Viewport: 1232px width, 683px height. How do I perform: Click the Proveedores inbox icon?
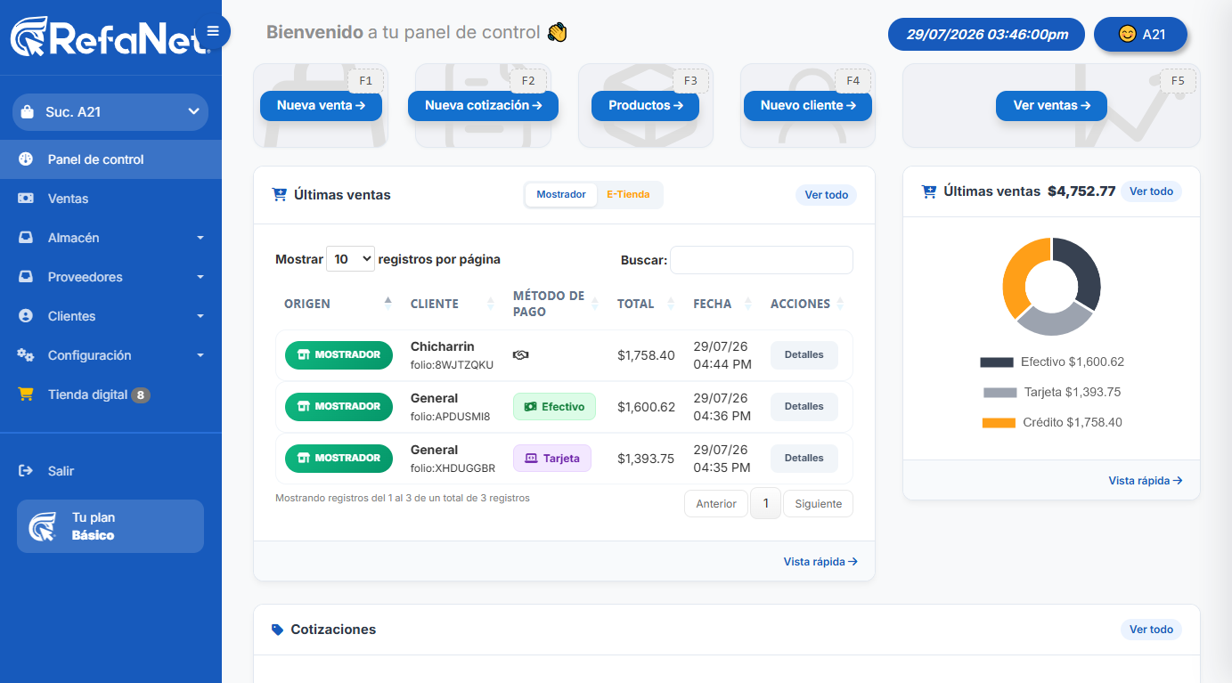[26, 277]
